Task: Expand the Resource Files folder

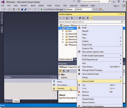Action: 63,39
